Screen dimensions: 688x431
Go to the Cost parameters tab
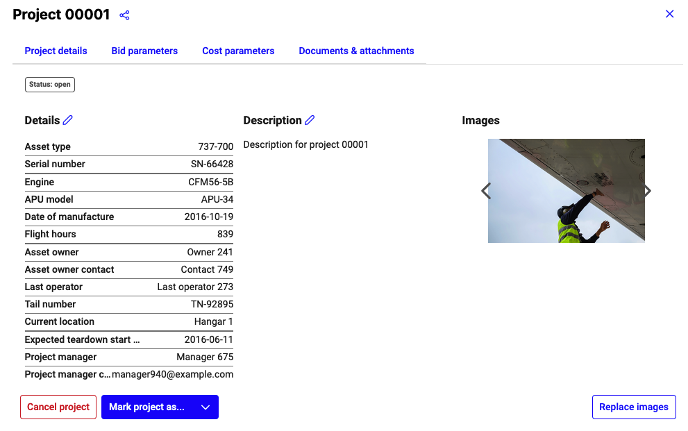point(238,51)
